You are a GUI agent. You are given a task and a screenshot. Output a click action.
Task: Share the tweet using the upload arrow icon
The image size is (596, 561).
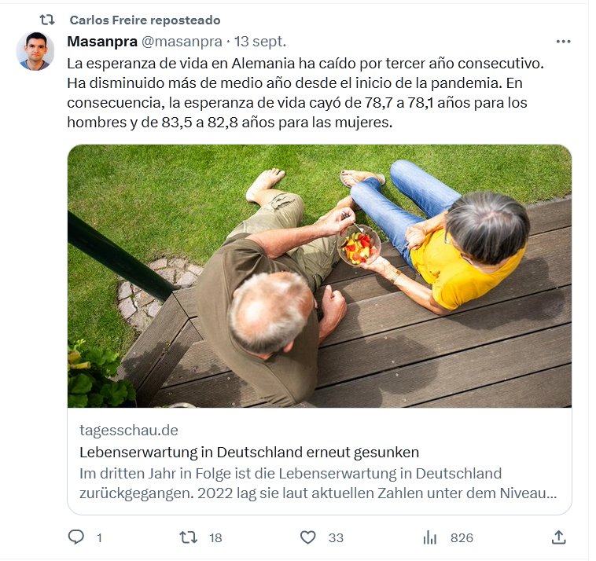pyautogui.click(x=558, y=537)
